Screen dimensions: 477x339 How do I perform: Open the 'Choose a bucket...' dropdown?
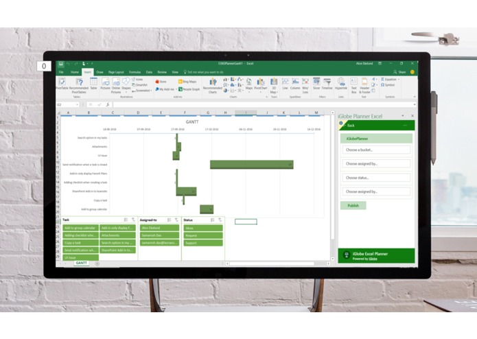coord(376,150)
